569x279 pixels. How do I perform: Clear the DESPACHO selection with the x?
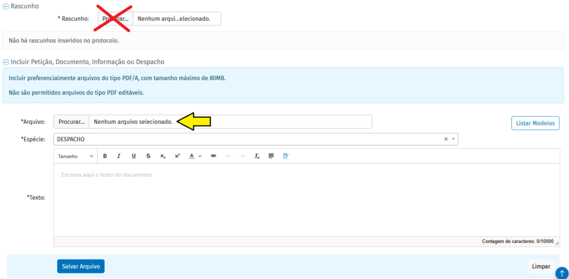(x=446, y=139)
